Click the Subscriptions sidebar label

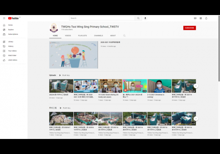click(13, 34)
